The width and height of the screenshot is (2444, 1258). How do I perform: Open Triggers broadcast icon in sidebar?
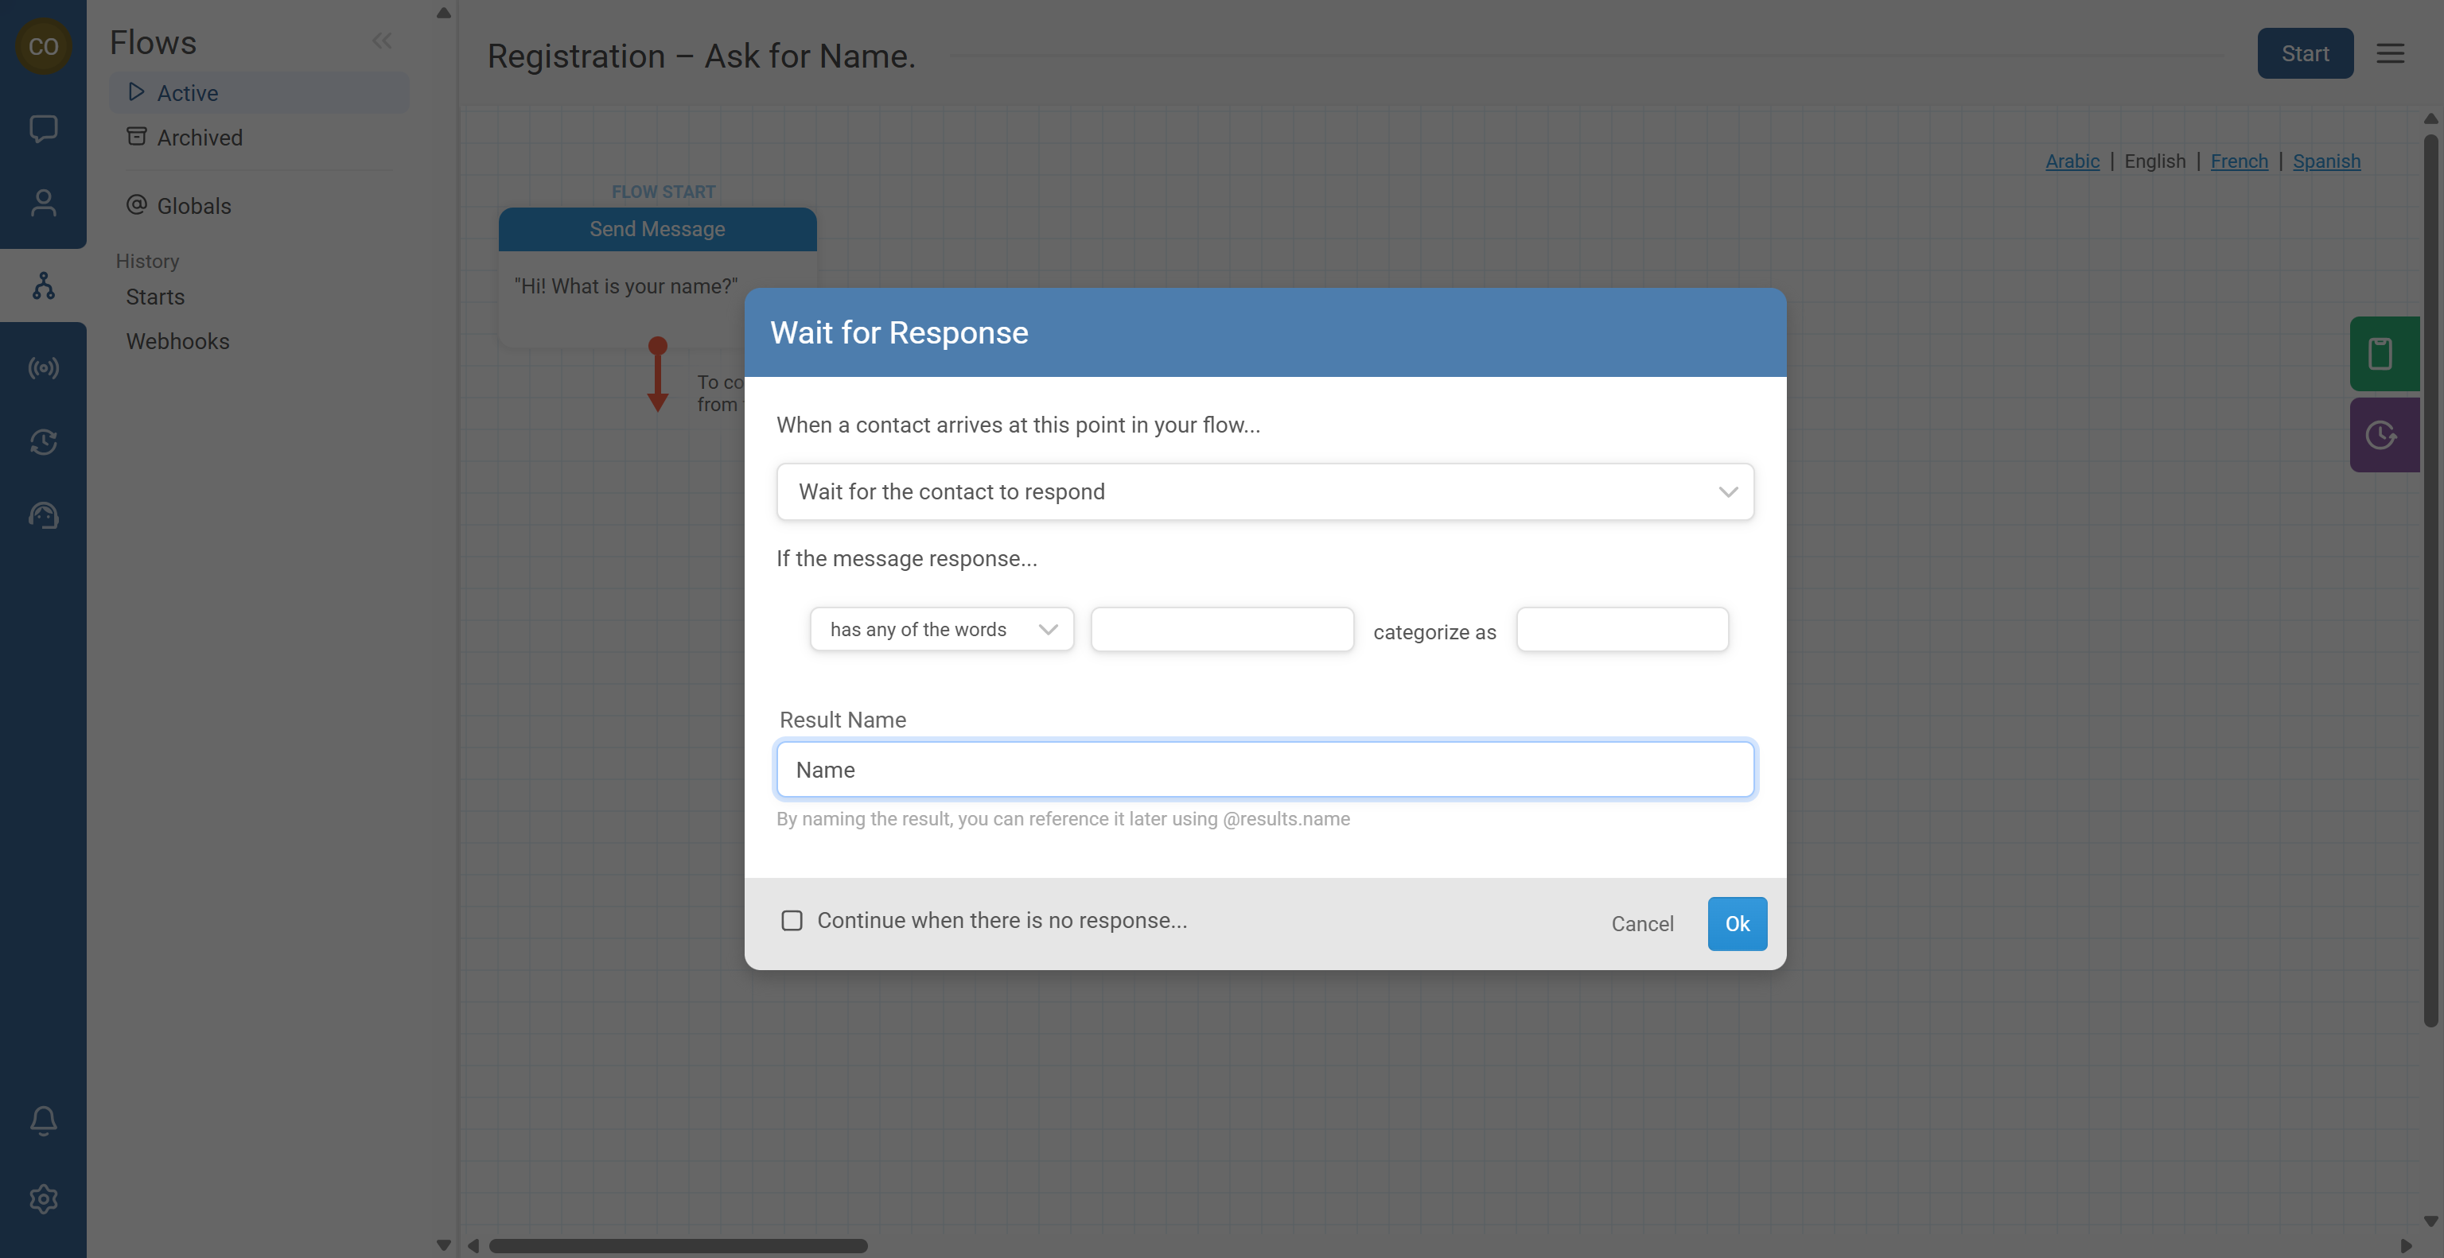click(43, 368)
